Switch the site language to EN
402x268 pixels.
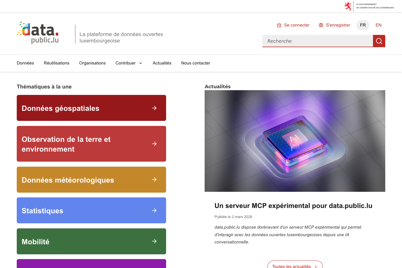click(x=378, y=25)
